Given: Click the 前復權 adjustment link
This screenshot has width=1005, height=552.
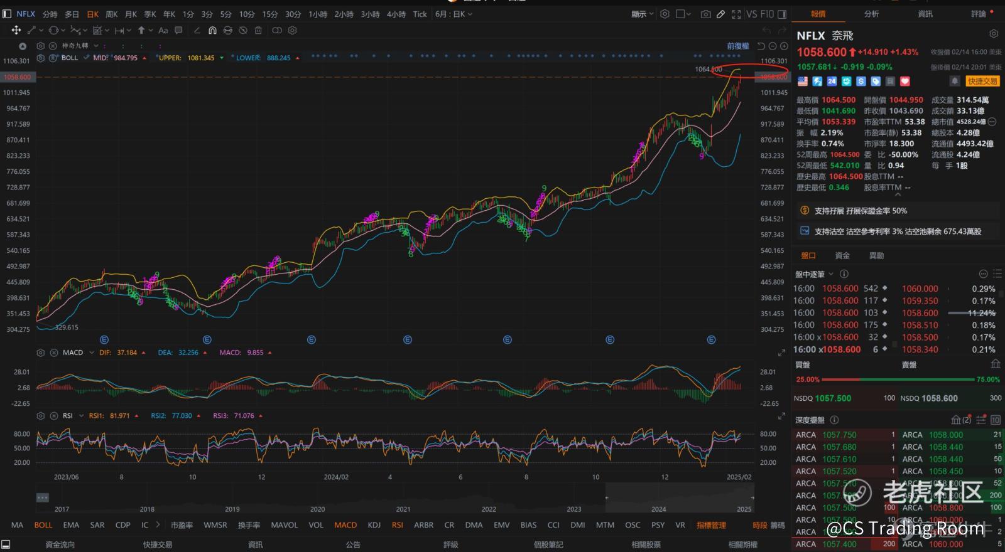Looking at the screenshot, I should click(738, 46).
